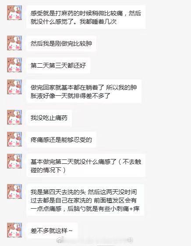Click avatar beside '差不多就这样~'
The height and width of the screenshot is (246, 191).
click(14, 230)
